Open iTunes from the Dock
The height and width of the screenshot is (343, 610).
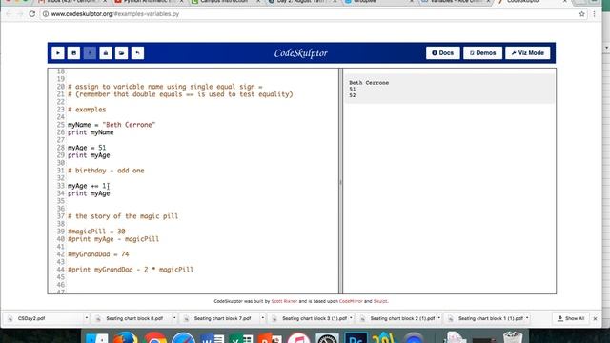tap(298, 338)
